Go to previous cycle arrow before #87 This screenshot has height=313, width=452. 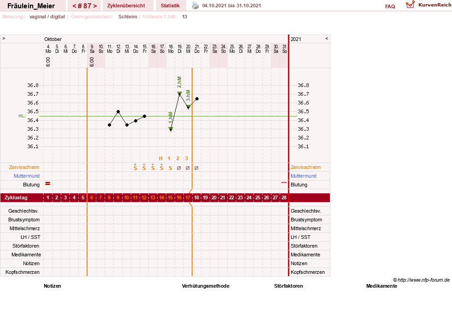[x=74, y=6]
